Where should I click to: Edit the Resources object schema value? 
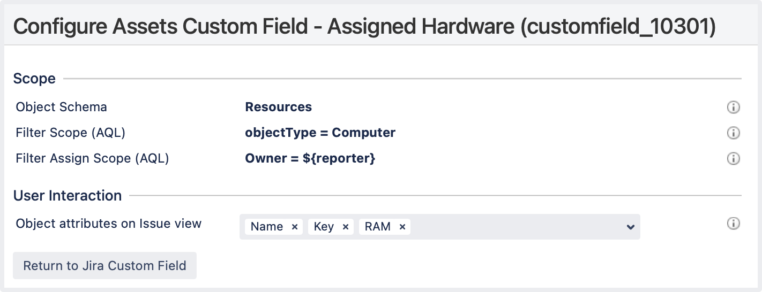click(x=278, y=107)
